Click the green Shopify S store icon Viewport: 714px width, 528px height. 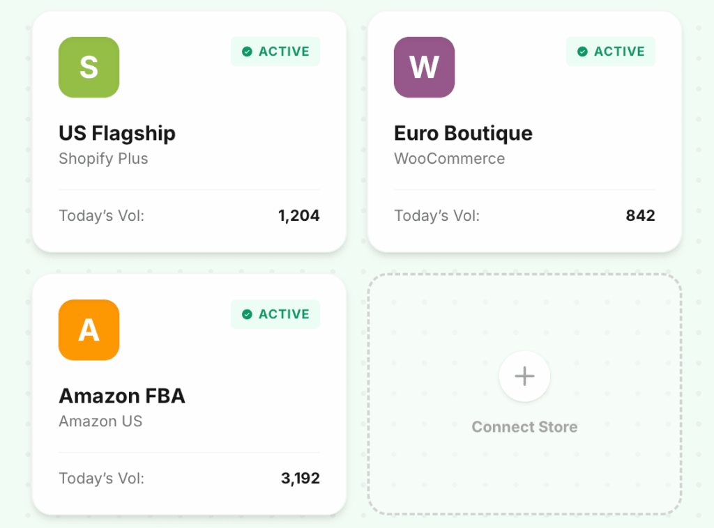click(x=89, y=68)
